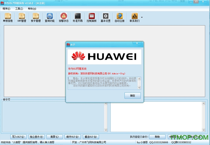Click the 帮助 button beside custom command
The image size is (210, 145).
pos(157,137)
